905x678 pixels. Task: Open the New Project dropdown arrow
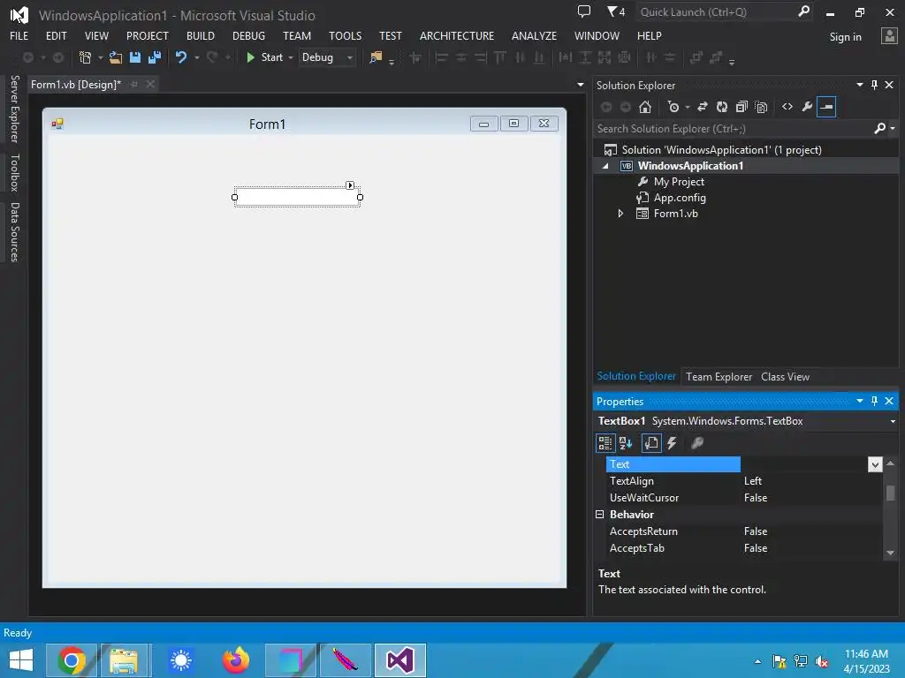[101, 57]
